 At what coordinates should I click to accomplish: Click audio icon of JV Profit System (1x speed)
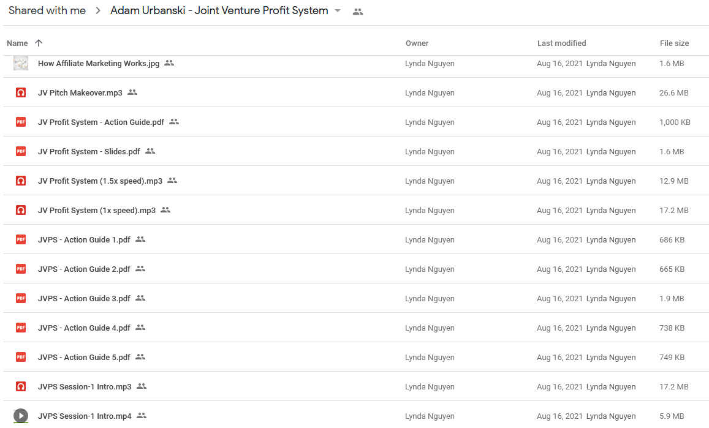[21, 210]
